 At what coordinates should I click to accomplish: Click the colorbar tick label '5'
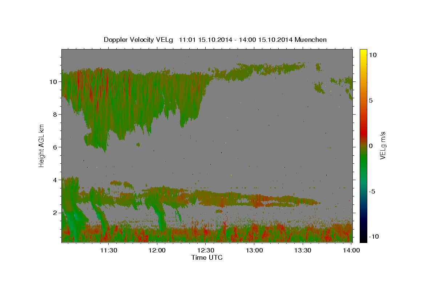371,100
